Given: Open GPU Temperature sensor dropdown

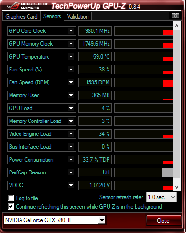Looking at the screenshot, I should tap(71, 57).
